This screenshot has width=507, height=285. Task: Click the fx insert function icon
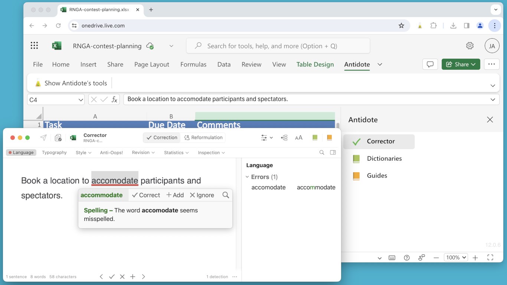pos(115,99)
